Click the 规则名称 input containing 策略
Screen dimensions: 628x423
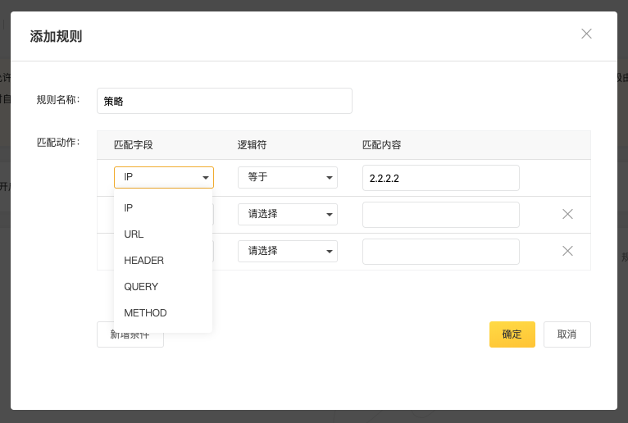[x=224, y=101]
